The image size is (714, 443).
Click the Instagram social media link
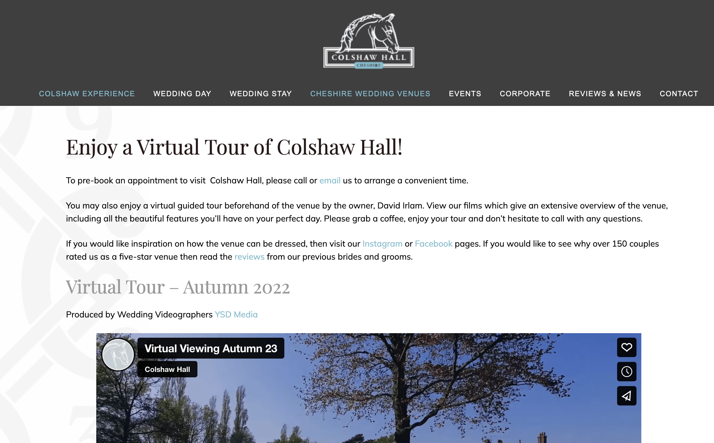coord(382,244)
